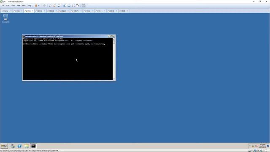Open the File menu
This screenshot has width=270, height=152.
(x=3, y=5)
